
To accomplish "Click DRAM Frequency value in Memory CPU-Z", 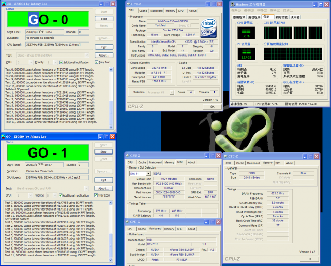I will coord(278,193).
